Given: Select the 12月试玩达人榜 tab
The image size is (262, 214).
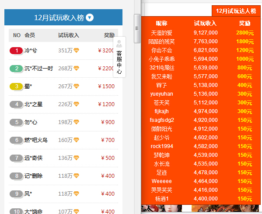Looking at the screenshot, I should tap(236, 11).
